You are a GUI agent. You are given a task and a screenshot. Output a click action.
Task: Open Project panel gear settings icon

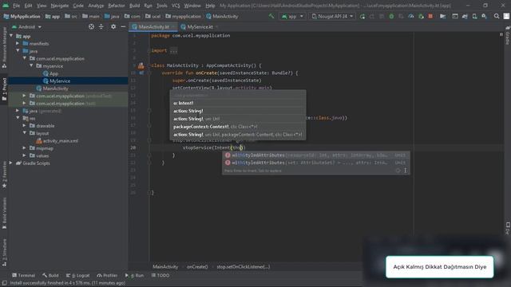pos(113,26)
